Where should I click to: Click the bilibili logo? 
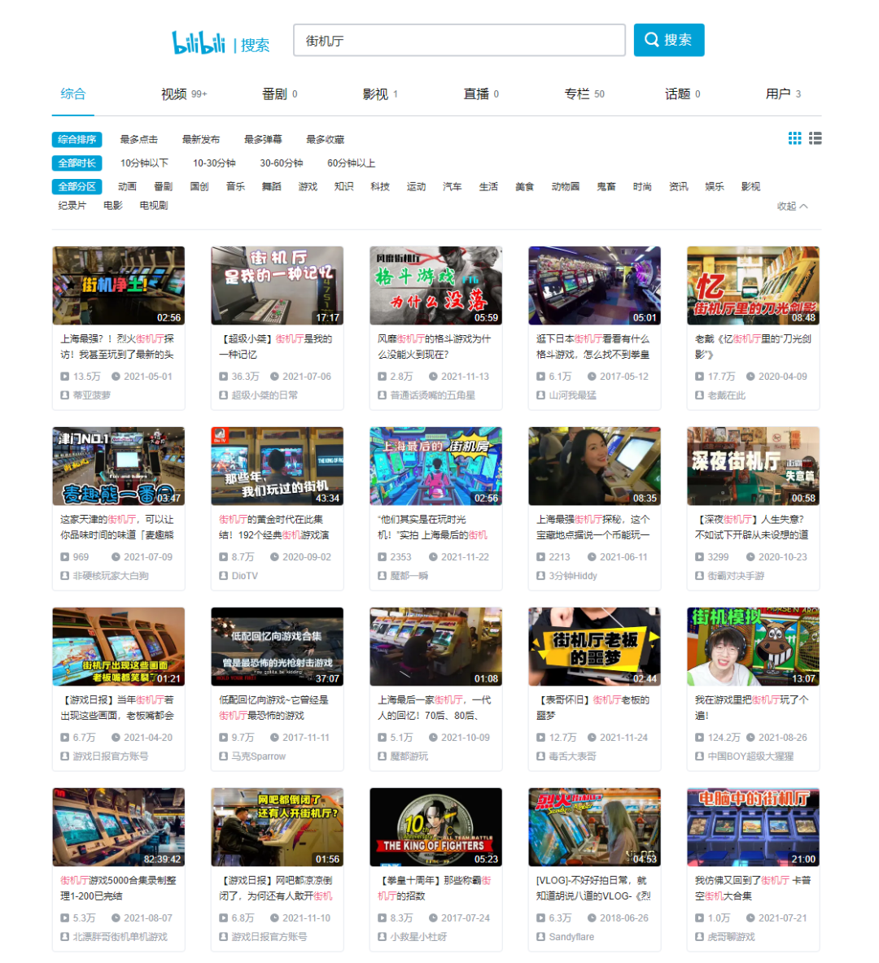(199, 42)
